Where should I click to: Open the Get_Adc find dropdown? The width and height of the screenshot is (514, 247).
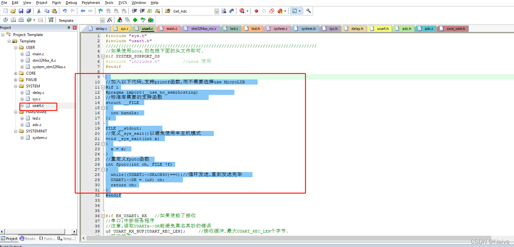(217, 11)
